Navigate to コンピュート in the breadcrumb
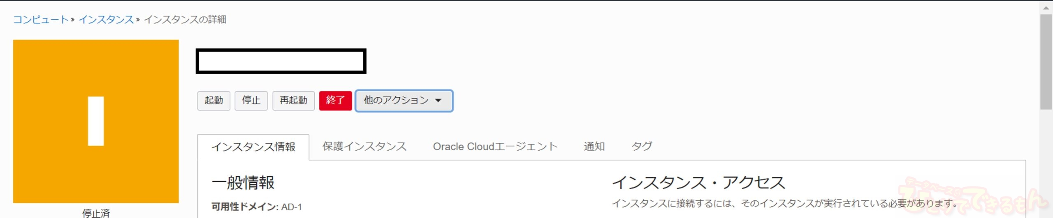 [x=41, y=20]
